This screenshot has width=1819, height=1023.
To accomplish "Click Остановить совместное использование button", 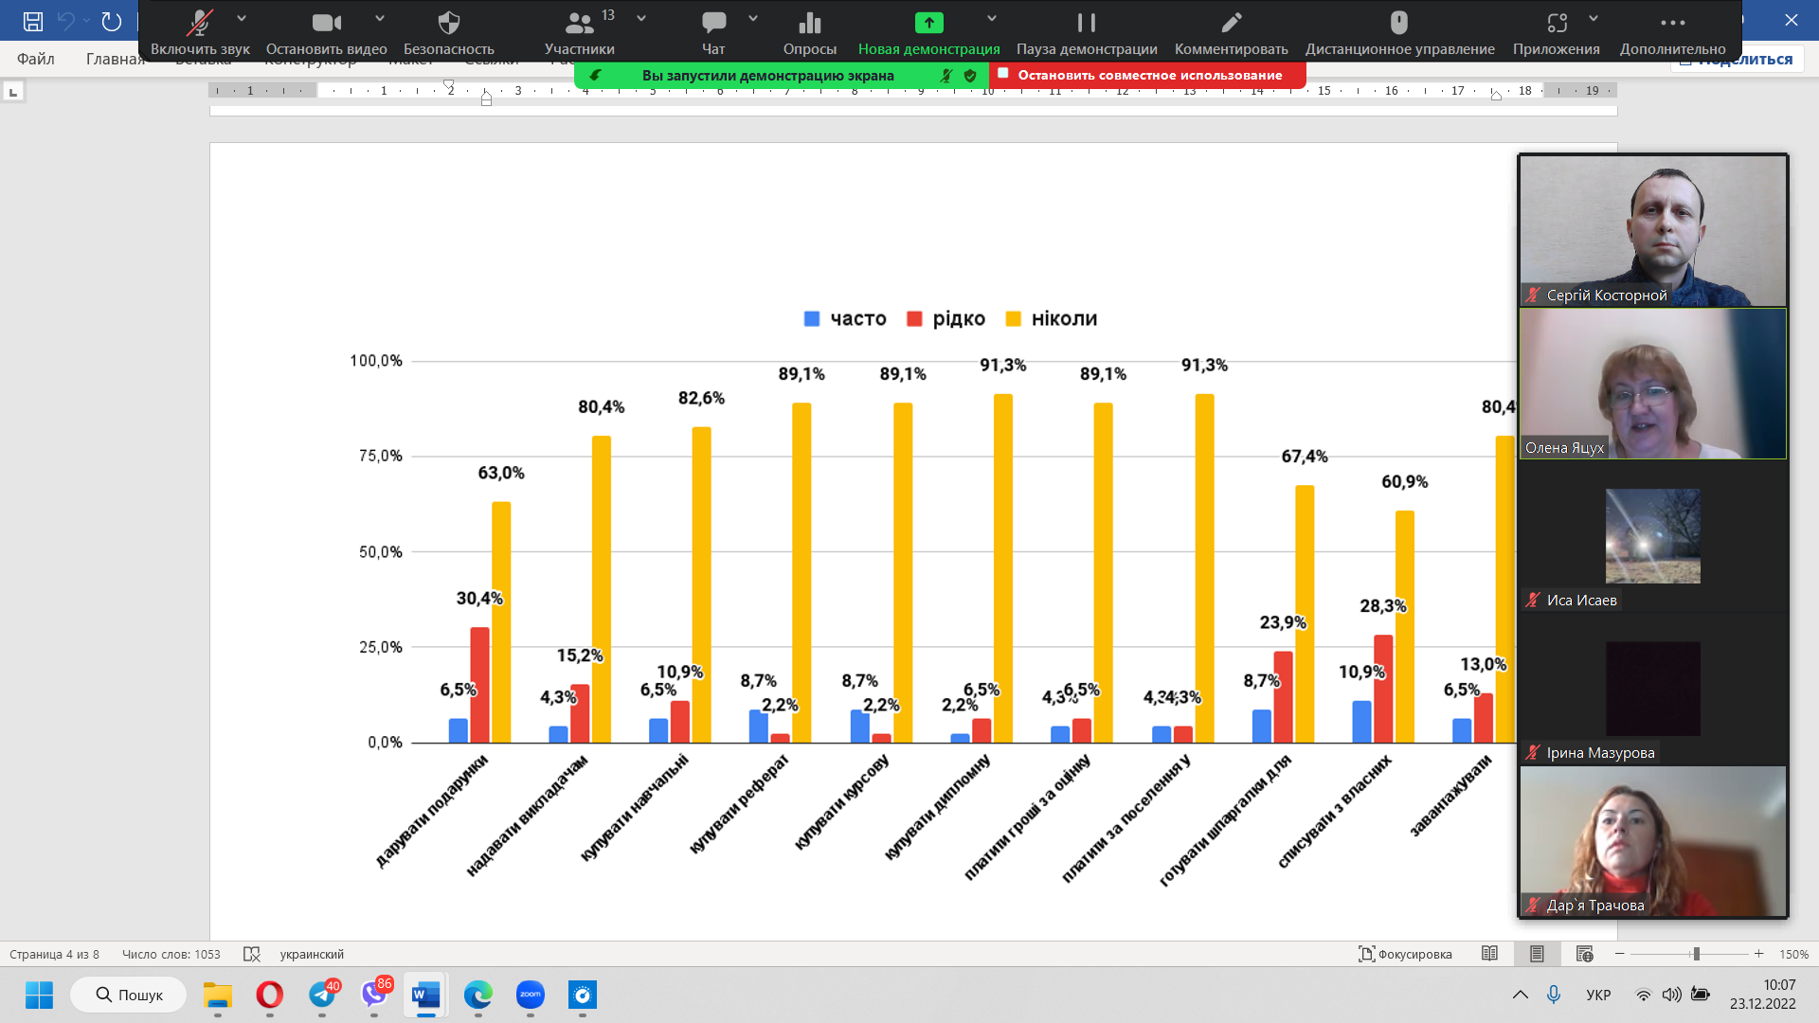I will pyautogui.click(x=1148, y=75).
